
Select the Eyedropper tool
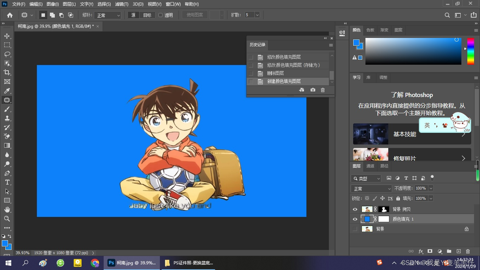[x=7, y=91]
